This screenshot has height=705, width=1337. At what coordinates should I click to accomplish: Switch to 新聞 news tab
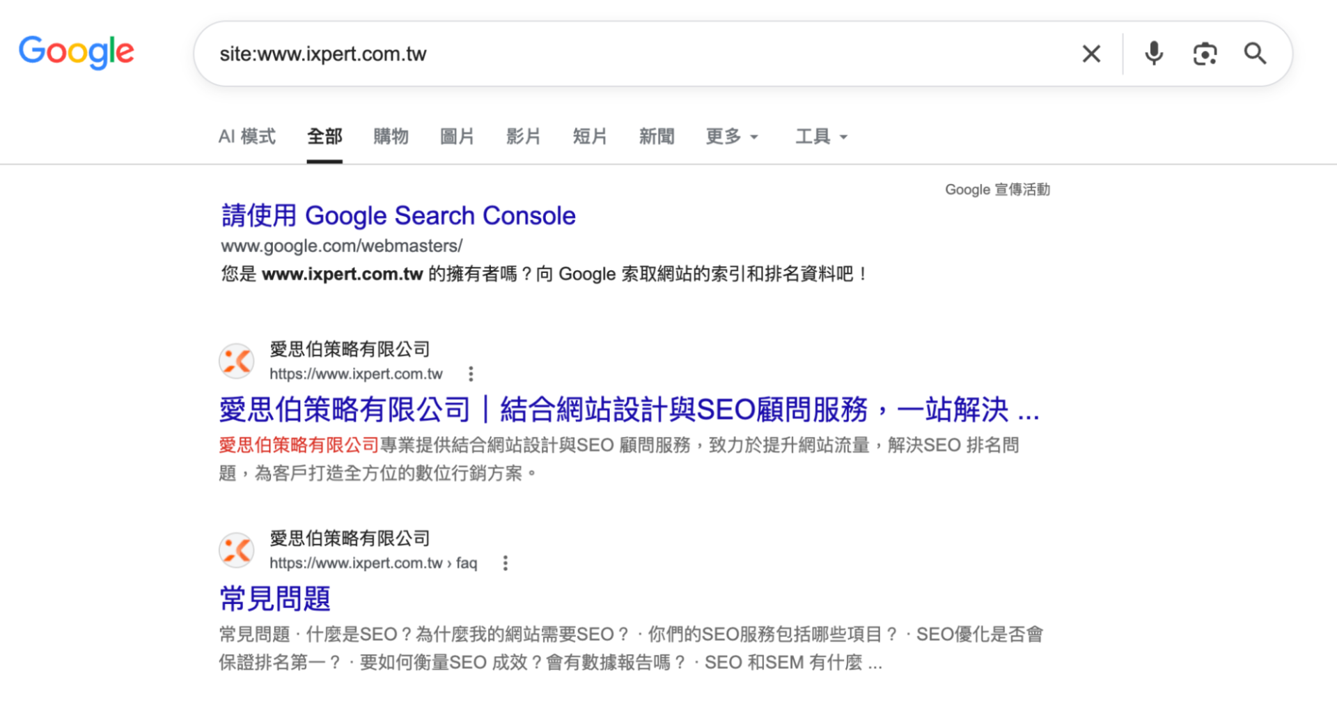tap(657, 137)
